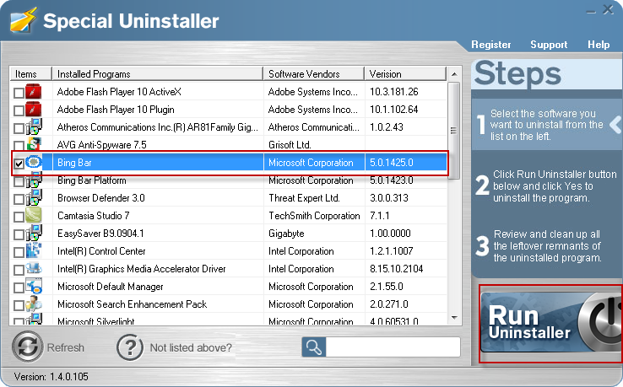Sort by Verision column header

tap(406, 74)
